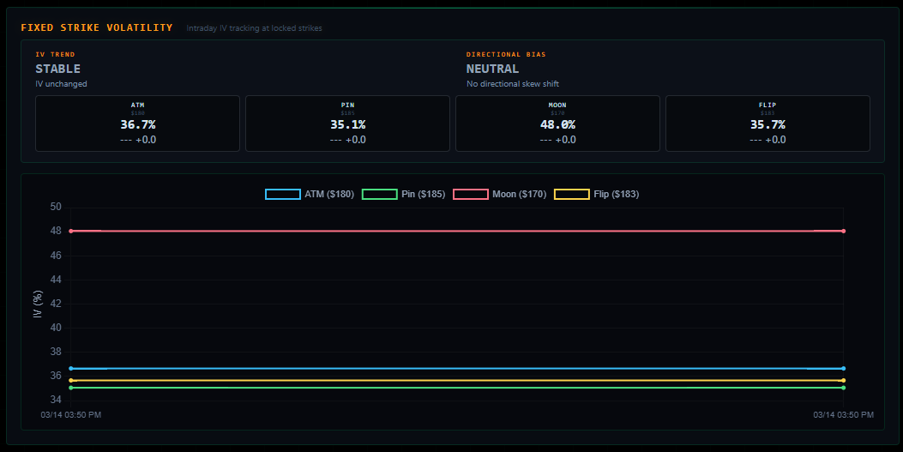903x452 pixels.
Task: Click the first '03/14 03:50 PM' x-axis label
Action: click(x=71, y=414)
